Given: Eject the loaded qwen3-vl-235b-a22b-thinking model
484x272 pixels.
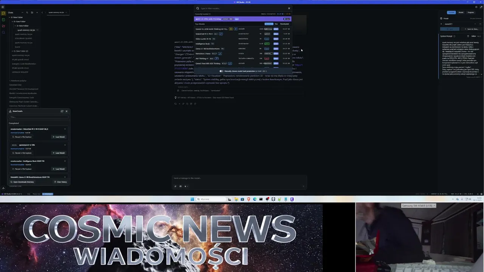Looking at the screenshot, I should pos(287,19).
